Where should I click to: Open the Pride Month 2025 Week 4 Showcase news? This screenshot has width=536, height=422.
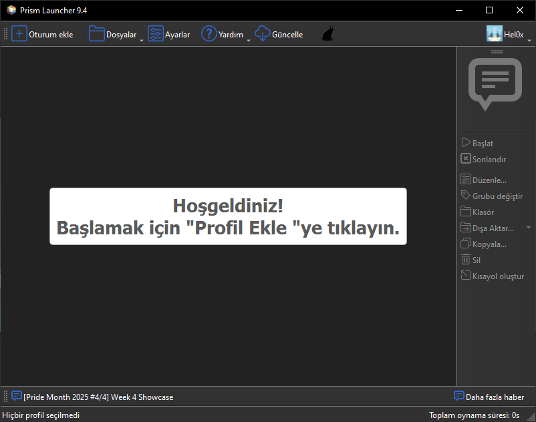(x=98, y=397)
